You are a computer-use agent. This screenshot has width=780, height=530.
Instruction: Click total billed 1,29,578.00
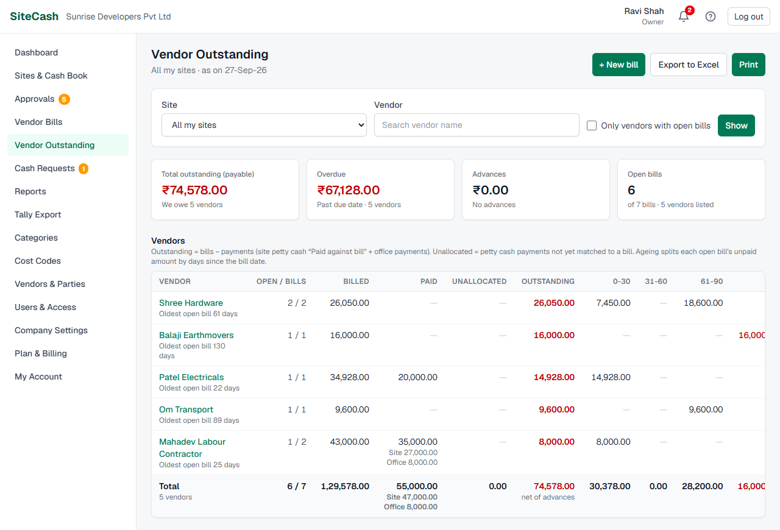click(345, 486)
